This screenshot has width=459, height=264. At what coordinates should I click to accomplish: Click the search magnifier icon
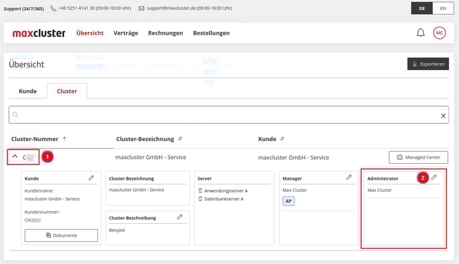[15, 115]
